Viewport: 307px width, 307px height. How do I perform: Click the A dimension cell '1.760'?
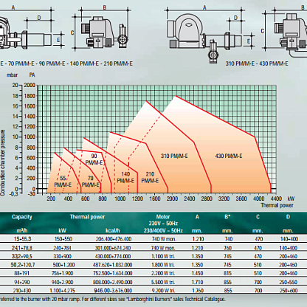[x=197, y=291]
